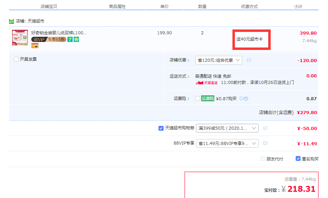
Task: Click the shipping fee amount 0.00
Action: click(x=311, y=76)
